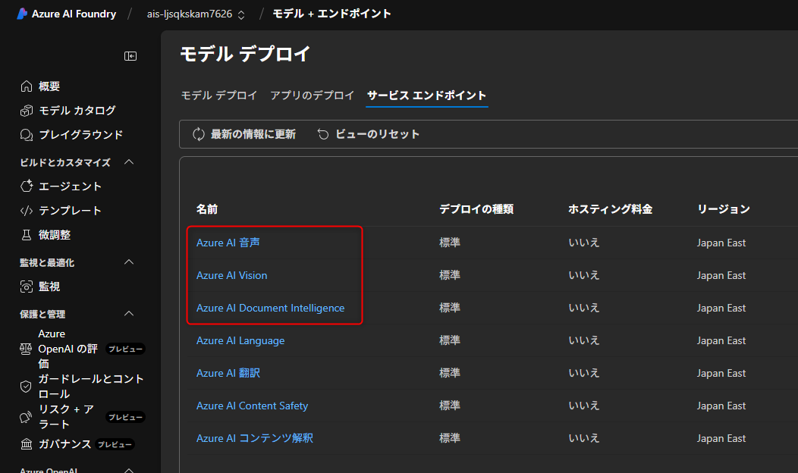
Task: Open the 概要 (Overview) page from sidebar
Action: click(x=52, y=86)
